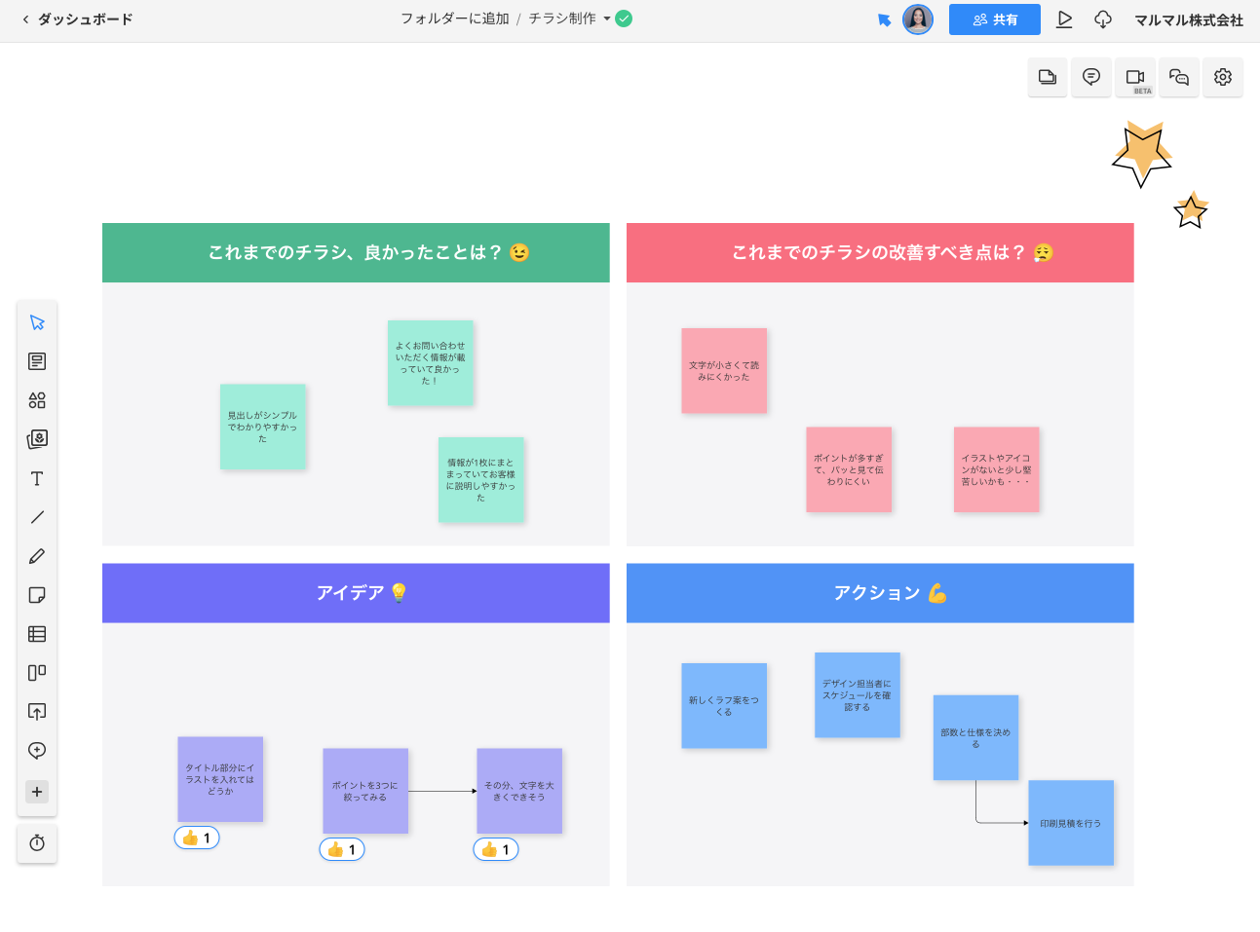
Task: Insert a table from the toolbar
Action: (37, 634)
